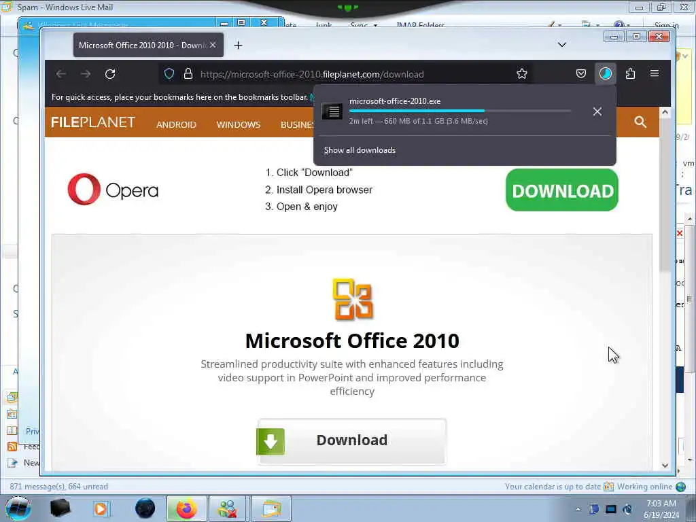Switch to Windows Live Messenger taskbar icon
696x522 pixels.
227,508
